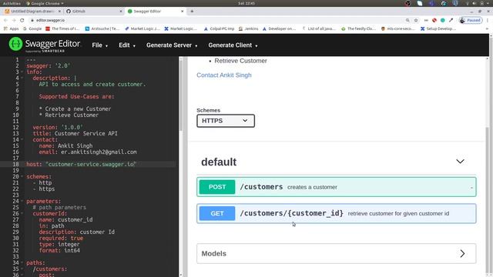The height and width of the screenshot is (277, 493).
Task: Place cursor on host: line 18
Action: (x=81, y=164)
